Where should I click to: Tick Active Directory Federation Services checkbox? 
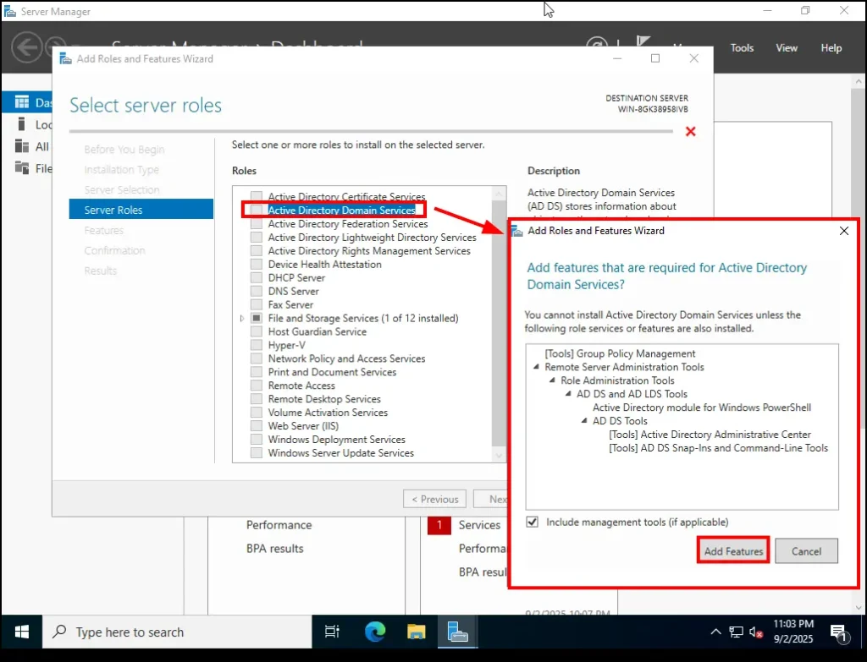(x=256, y=223)
